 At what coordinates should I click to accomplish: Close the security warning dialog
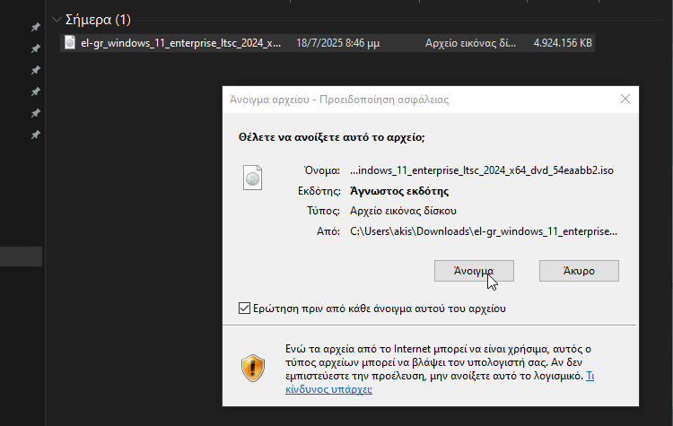[x=625, y=99]
